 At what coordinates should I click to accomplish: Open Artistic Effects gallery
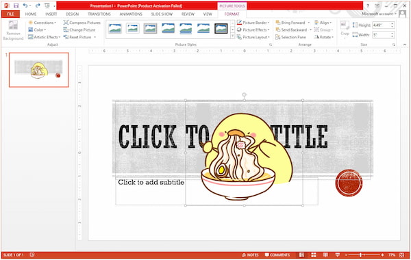45,37
